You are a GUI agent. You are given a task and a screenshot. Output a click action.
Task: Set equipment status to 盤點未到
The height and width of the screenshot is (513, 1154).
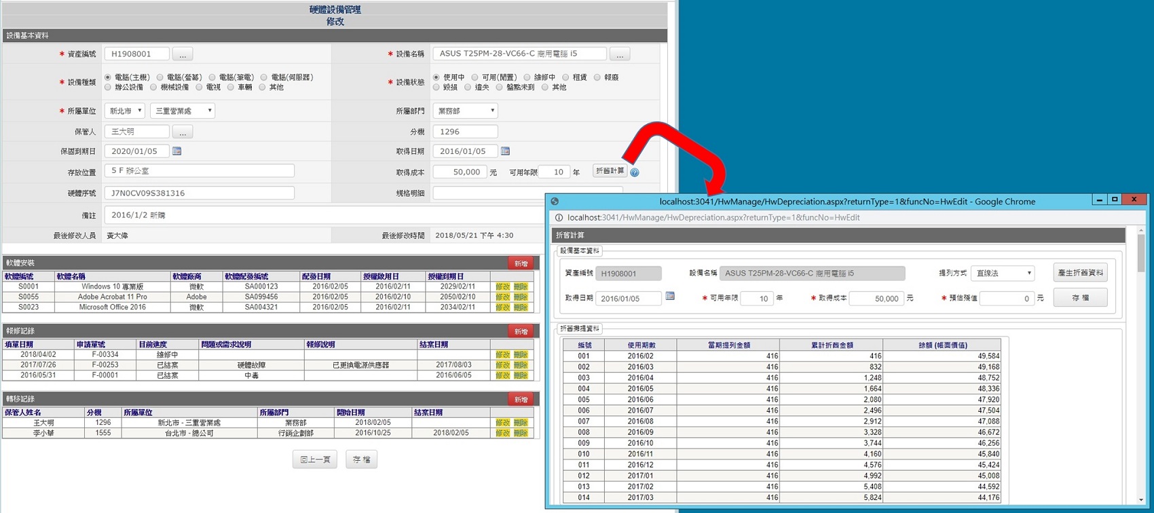coord(500,87)
